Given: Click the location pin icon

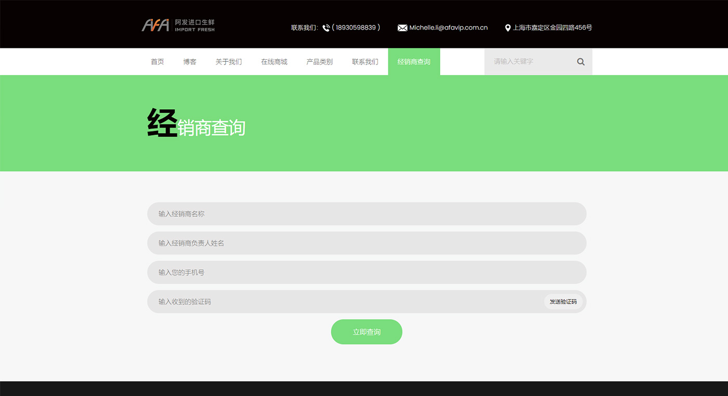Looking at the screenshot, I should pyautogui.click(x=508, y=28).
